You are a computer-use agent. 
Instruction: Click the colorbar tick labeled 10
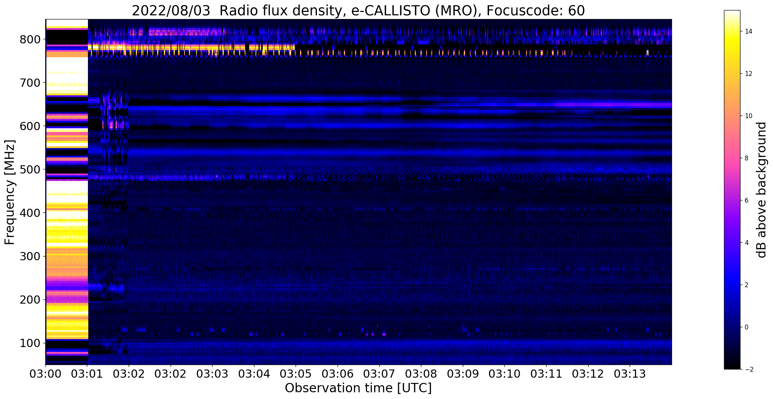(x=749, y=116)
